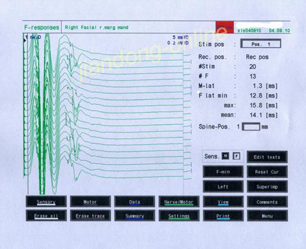The width and height of the screenshot is (306, 249).
Task: Toggle sensitivity M indicator
Action: (226, 156)
